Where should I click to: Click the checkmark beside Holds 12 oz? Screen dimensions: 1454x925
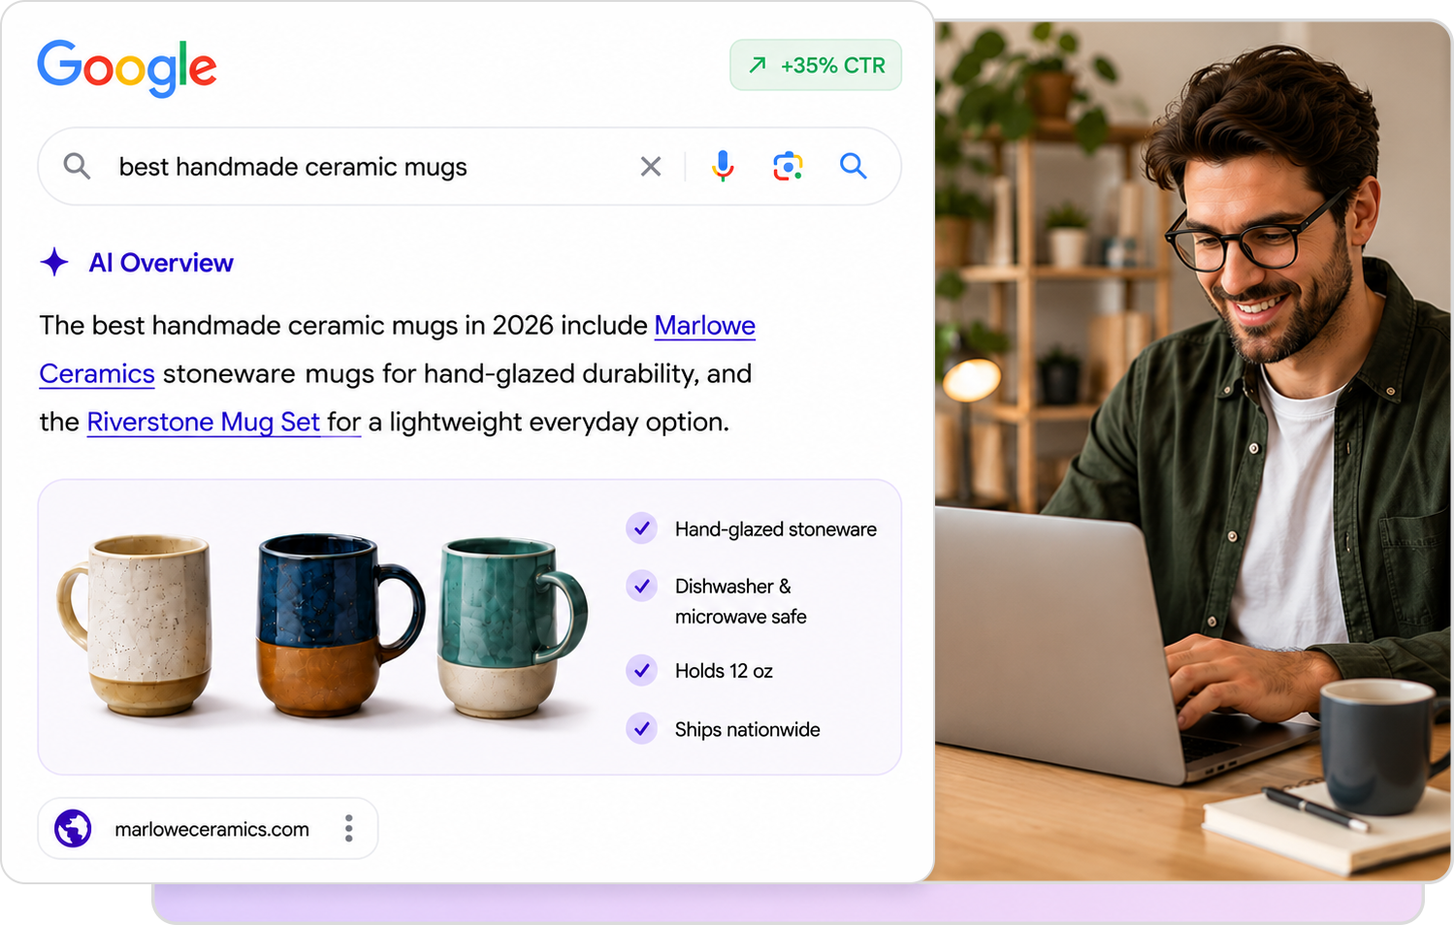click(x=641, y=670)
